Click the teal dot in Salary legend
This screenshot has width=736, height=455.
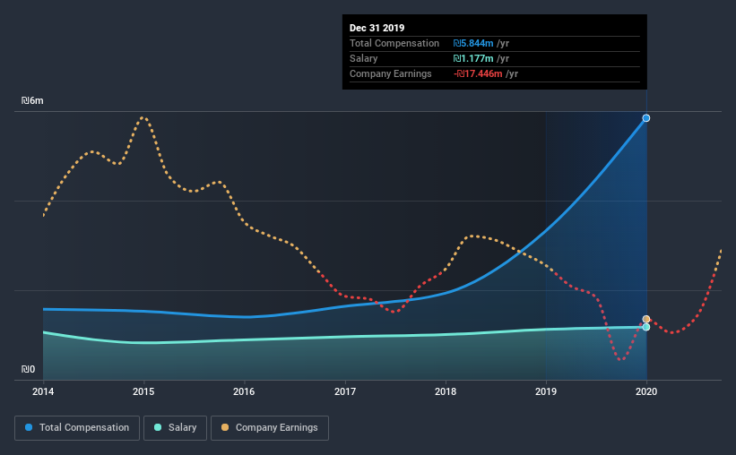click(158, 427)
